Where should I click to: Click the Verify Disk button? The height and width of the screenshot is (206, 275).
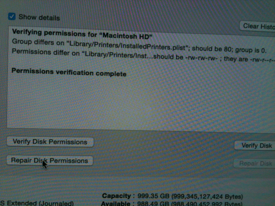[x=255, y=145]
